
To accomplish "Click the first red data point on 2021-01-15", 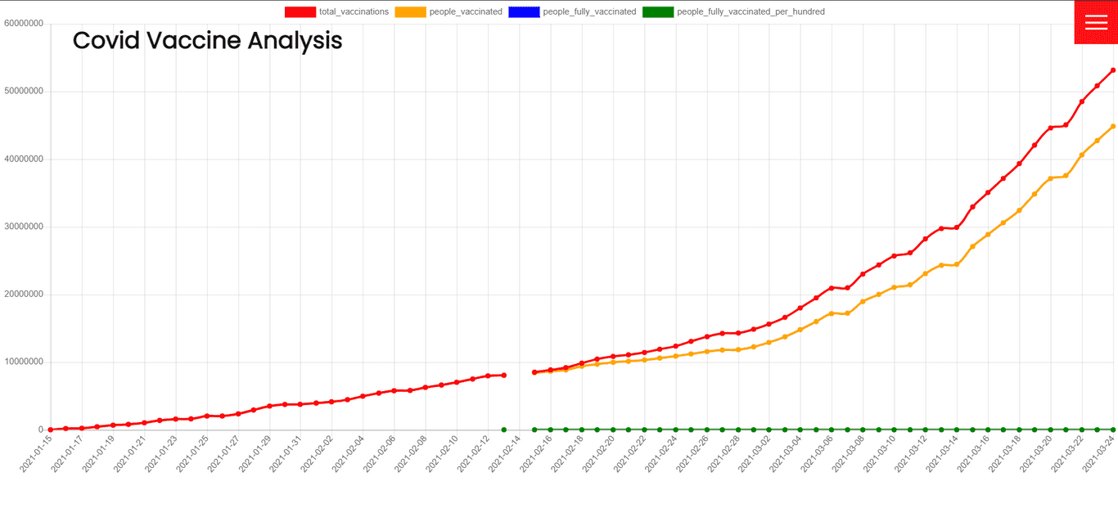I will pos(51,428).
